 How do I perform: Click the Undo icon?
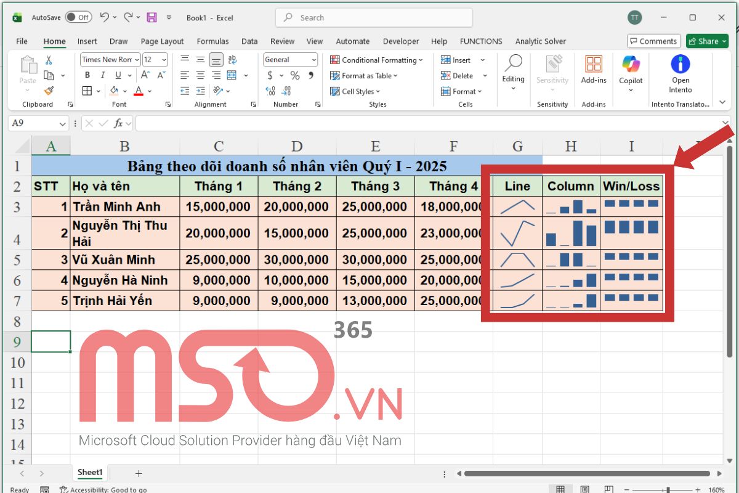coord(105,17)
